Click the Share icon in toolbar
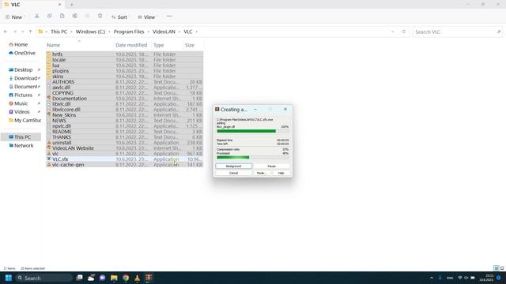Image resolution: width=506 pixels, height=284 pixels. click(87, 16)
